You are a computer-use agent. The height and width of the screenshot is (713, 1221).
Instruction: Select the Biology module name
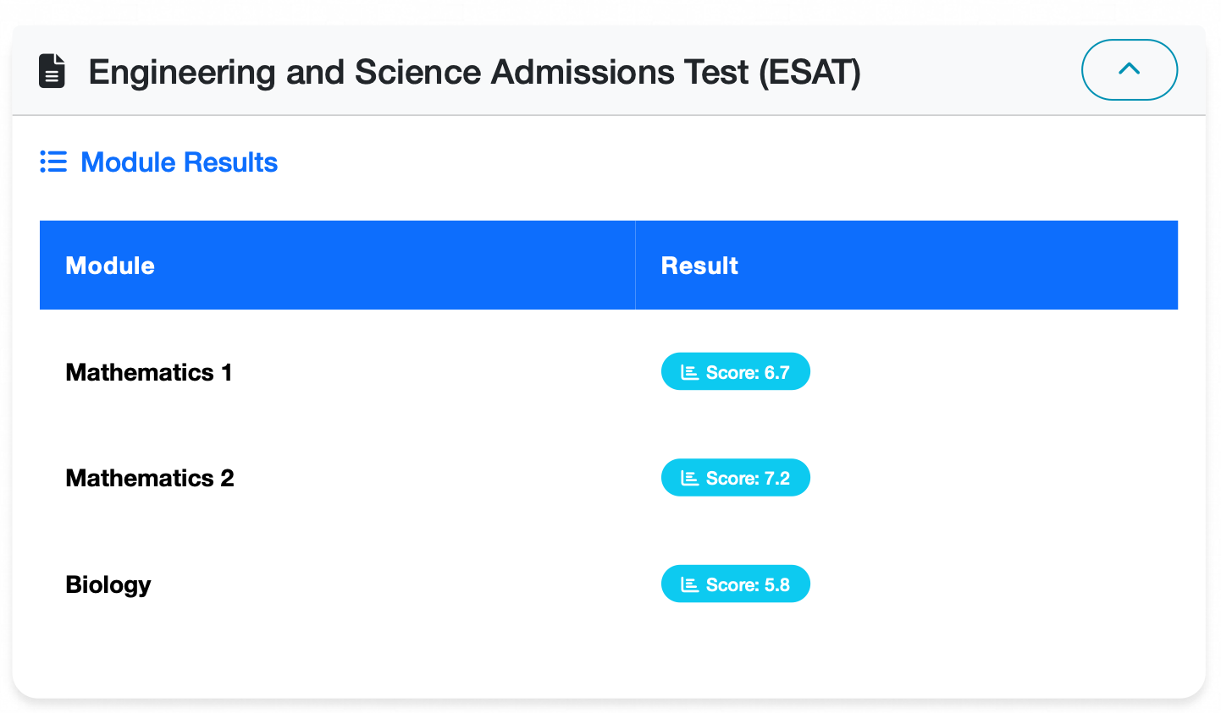point(108,584)
